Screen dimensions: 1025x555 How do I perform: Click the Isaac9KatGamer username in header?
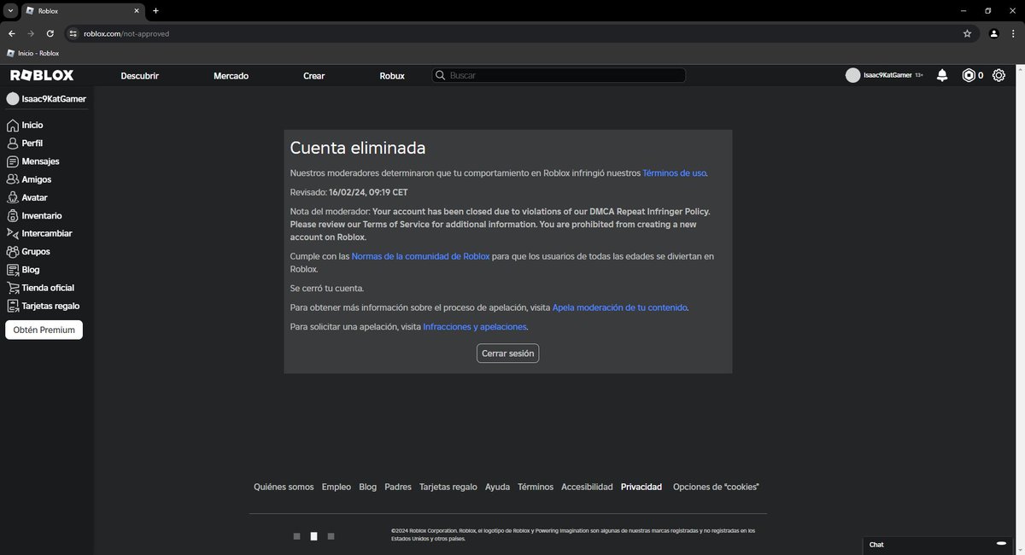click(887, 75)
